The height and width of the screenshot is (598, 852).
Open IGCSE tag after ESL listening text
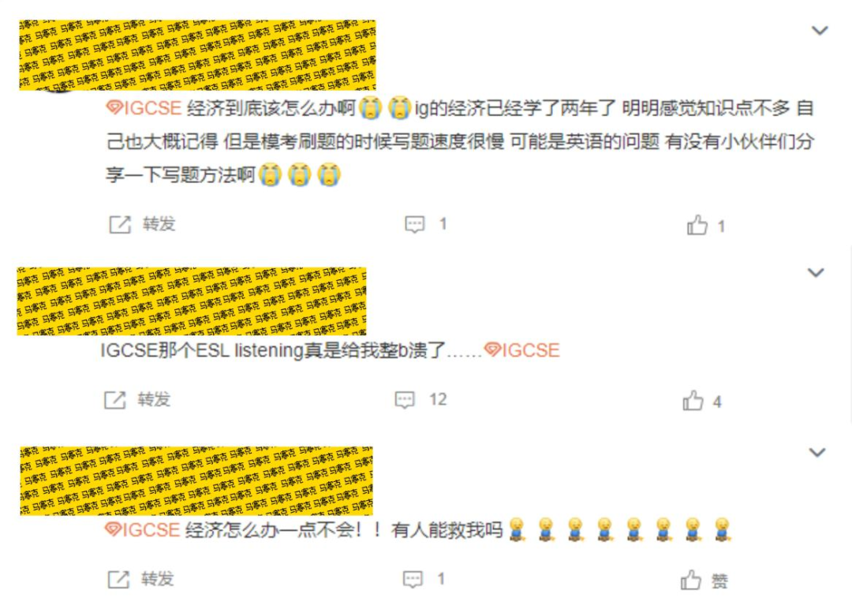pos(521,350)
